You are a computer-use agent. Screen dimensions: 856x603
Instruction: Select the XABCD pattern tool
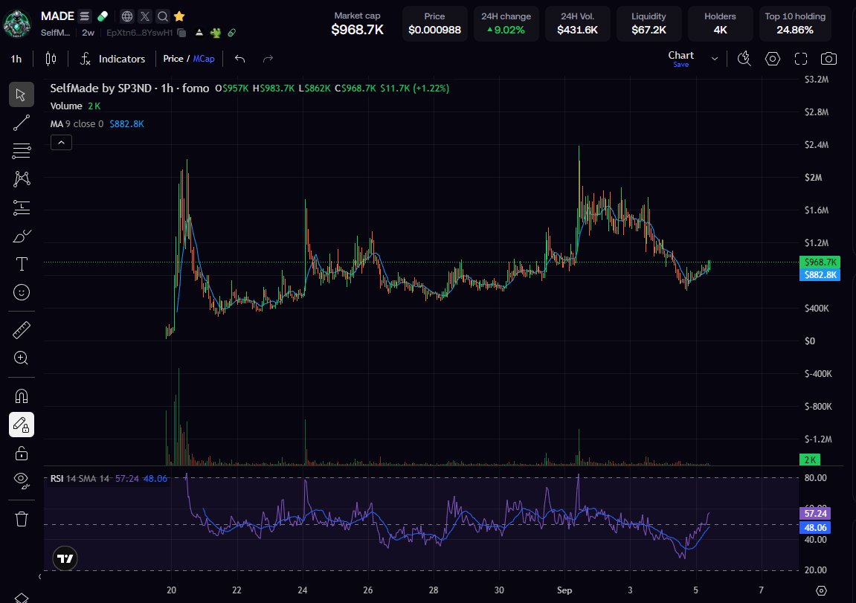click(x=22, y=179)
